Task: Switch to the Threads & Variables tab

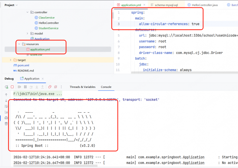Action: click(82, 87)
